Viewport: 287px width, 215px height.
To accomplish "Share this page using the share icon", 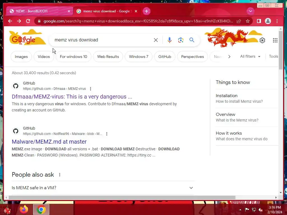I will 239,21.
